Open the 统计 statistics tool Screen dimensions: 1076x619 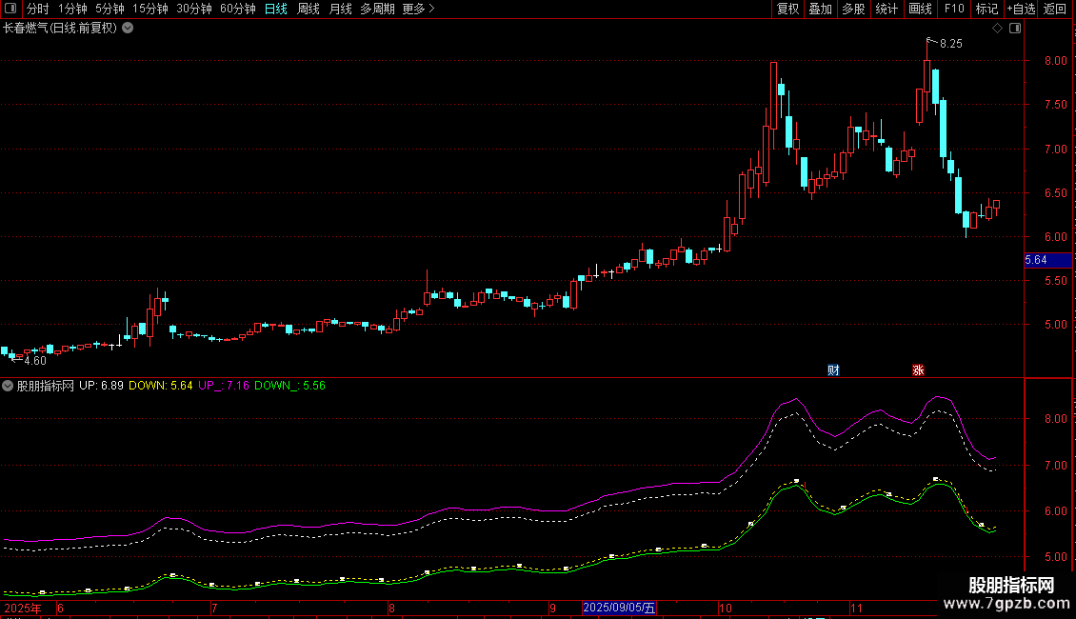pyautogui.click(x=887, y=9)
